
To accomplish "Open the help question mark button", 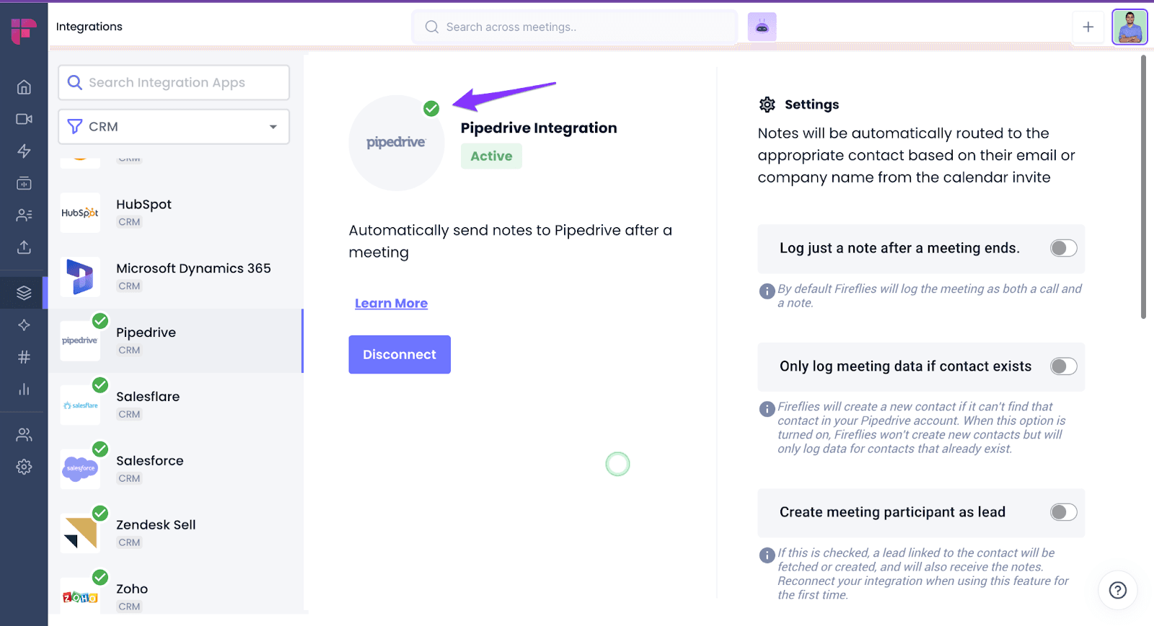I will (x=1118, y=590).
